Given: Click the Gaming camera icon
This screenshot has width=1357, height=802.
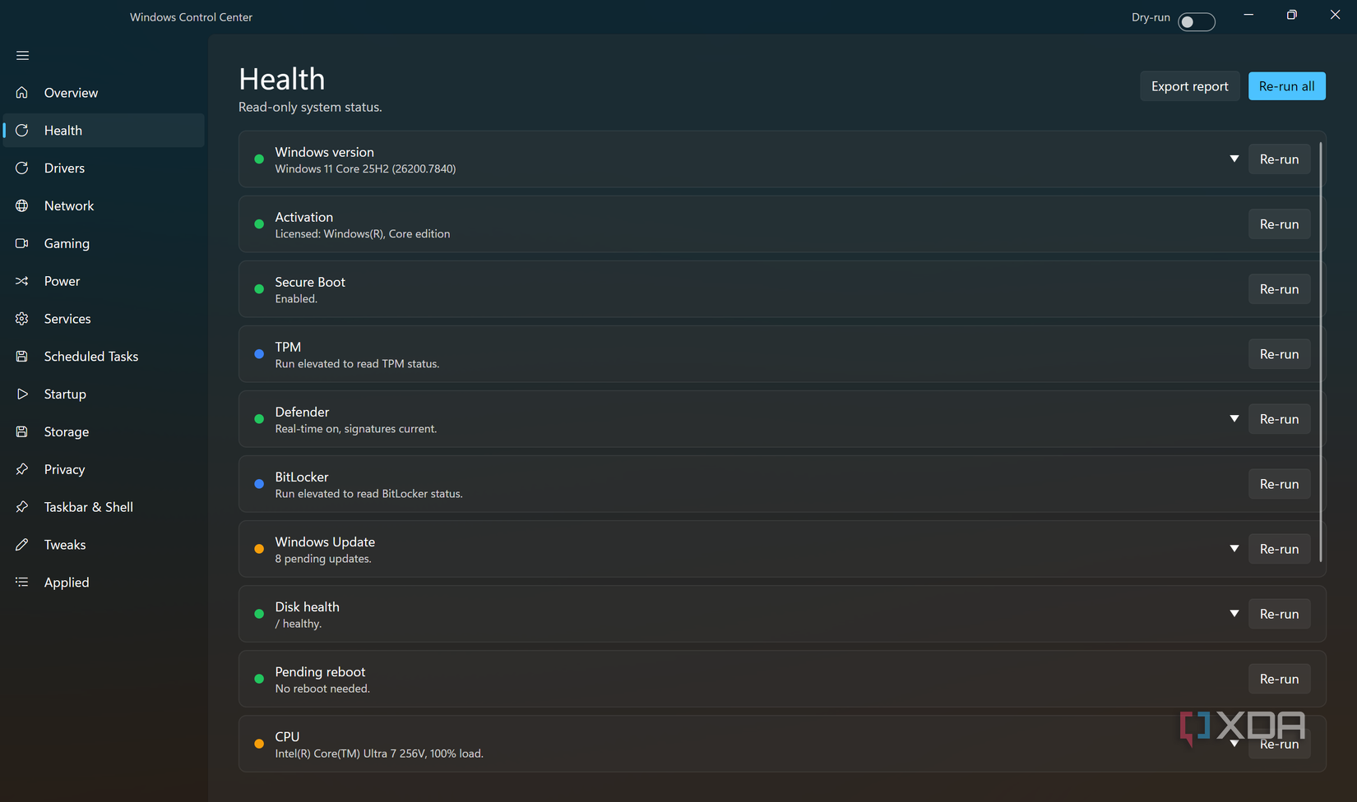Looking at the screenshot, I should (22, 243).
